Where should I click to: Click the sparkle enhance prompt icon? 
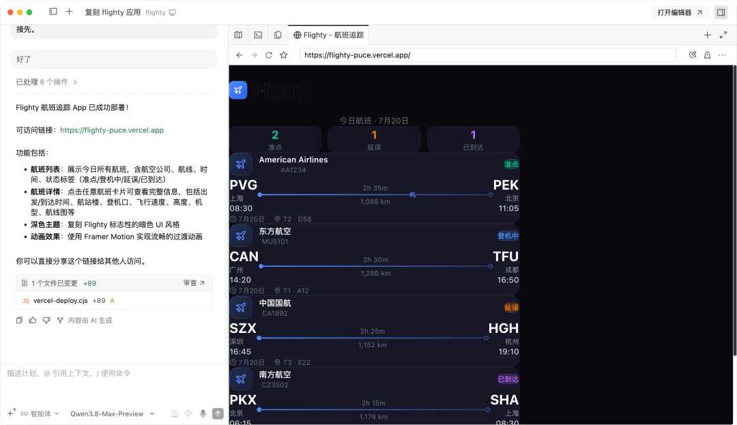(x=188, y=413)
